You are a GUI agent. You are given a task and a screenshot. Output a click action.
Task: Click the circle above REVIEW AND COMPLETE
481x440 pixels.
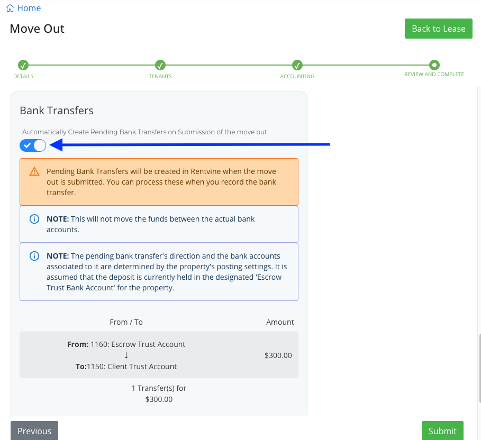click(434, 65)
